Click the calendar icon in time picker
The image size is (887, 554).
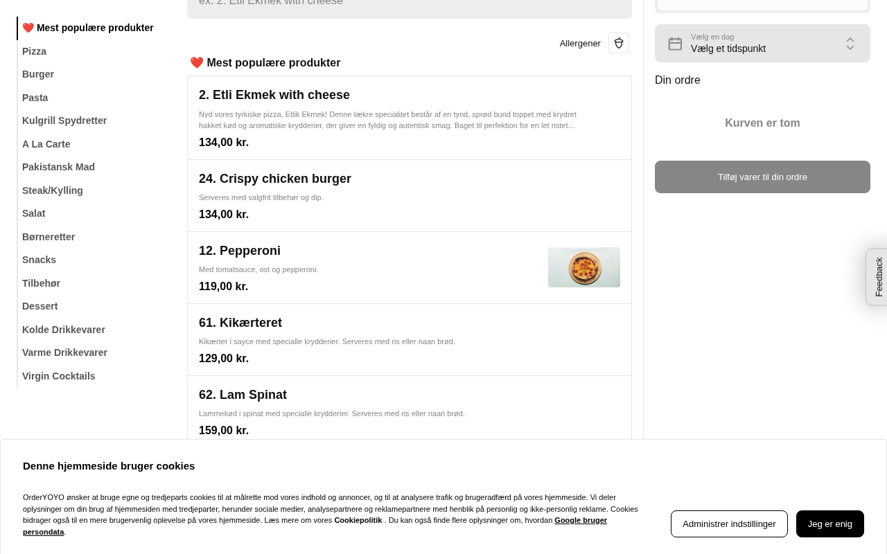[675, 44]
